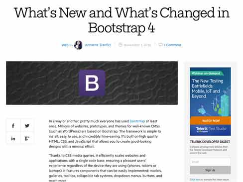The image size is (243, 182).
Task: Share article on Twitter
Action: [x=27, y=126]
